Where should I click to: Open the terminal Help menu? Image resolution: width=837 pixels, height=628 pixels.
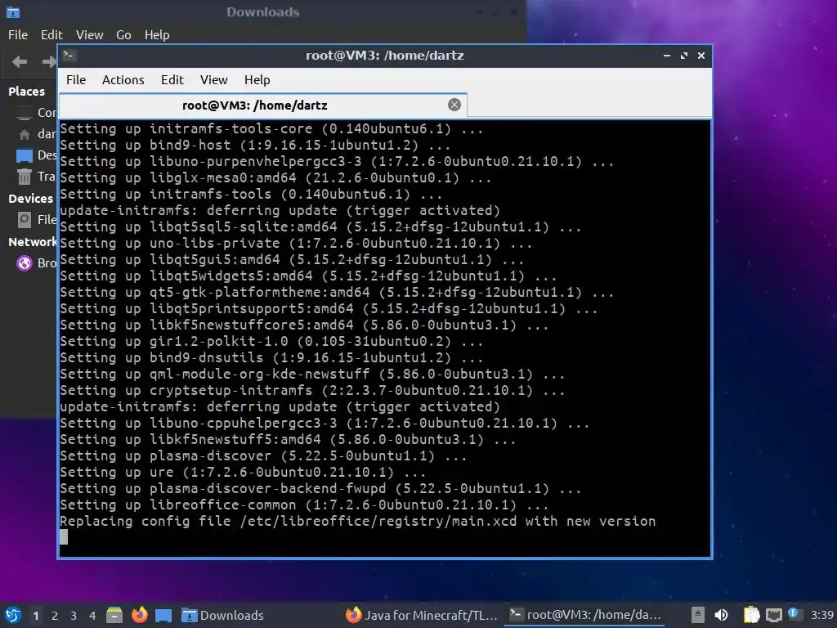(257, 80)
